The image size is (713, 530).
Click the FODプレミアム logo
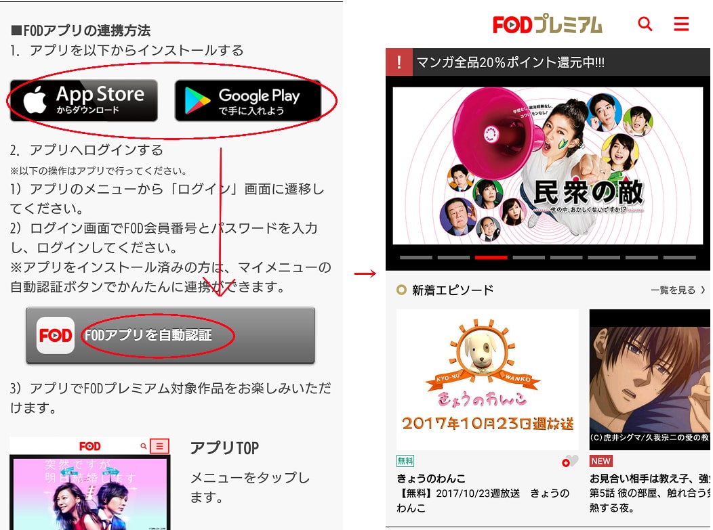(548, 24)
